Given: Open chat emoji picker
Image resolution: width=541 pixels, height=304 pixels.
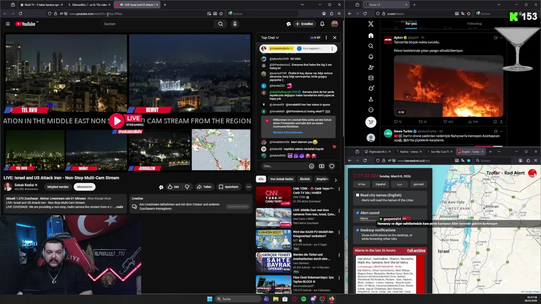Looking at the screenshot, I should coord(311,166).
